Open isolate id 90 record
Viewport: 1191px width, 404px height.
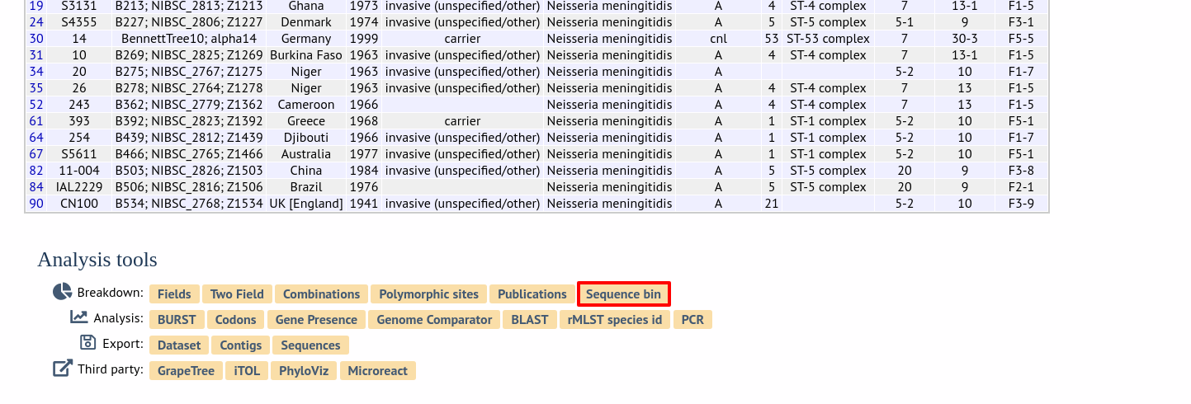36,204
